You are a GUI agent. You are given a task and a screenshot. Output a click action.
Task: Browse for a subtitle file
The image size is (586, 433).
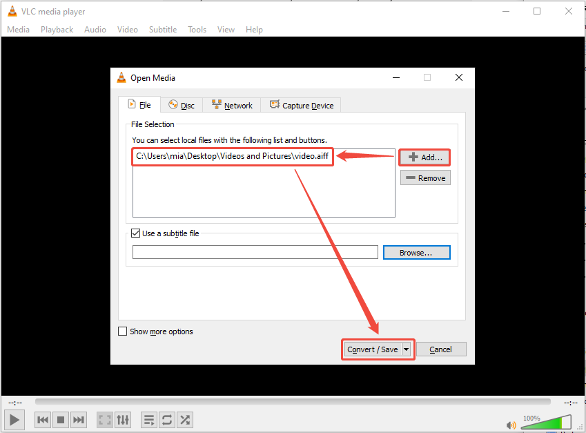(417, 252)
